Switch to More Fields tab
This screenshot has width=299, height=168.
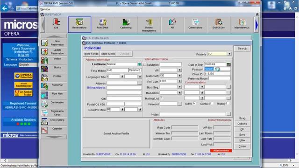click(x=92, y=54)
